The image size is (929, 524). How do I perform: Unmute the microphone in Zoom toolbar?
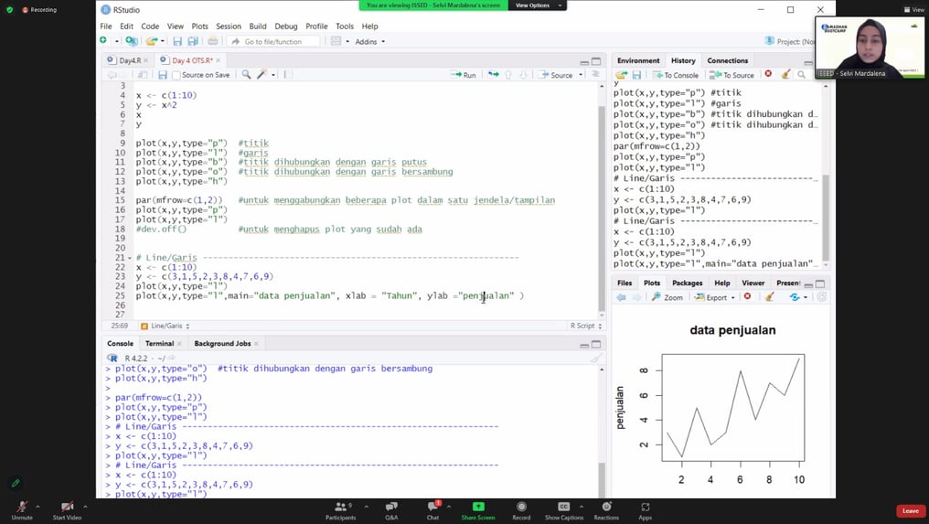click(22, 509)
